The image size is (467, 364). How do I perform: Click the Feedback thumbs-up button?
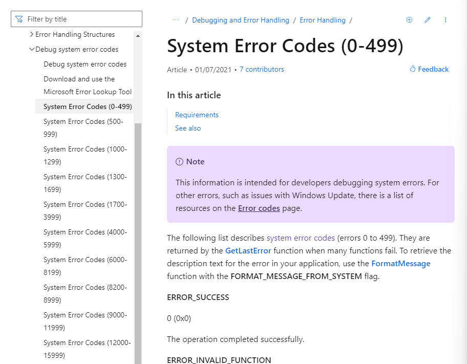point(429,69)
